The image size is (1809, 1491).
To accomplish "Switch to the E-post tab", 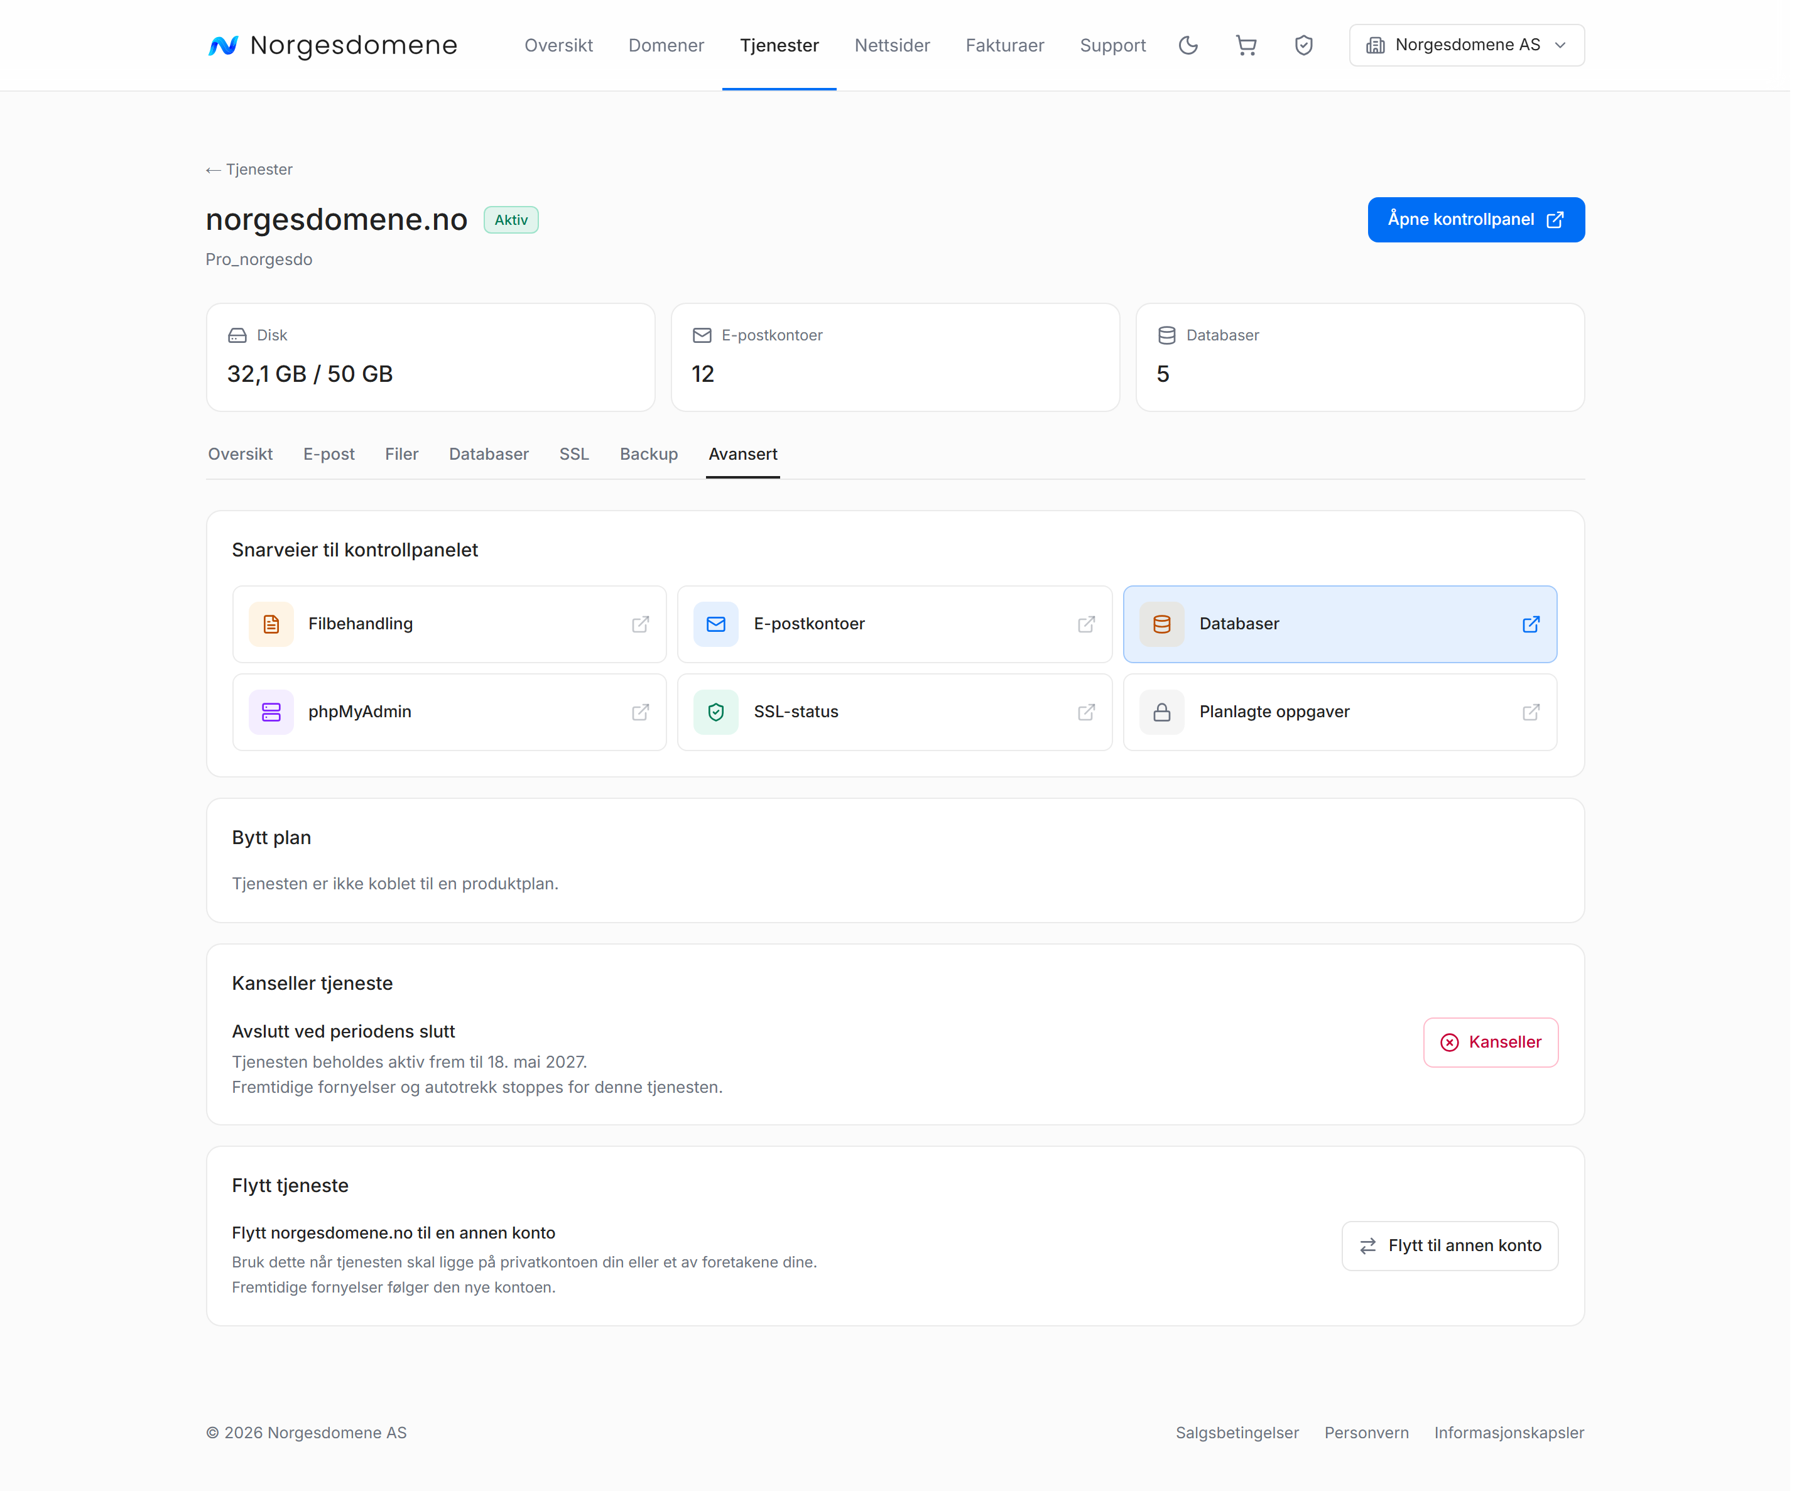I will pyautogui.click(x=328, y=454).
